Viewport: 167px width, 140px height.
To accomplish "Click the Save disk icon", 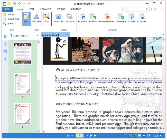I will click(14, 4).
